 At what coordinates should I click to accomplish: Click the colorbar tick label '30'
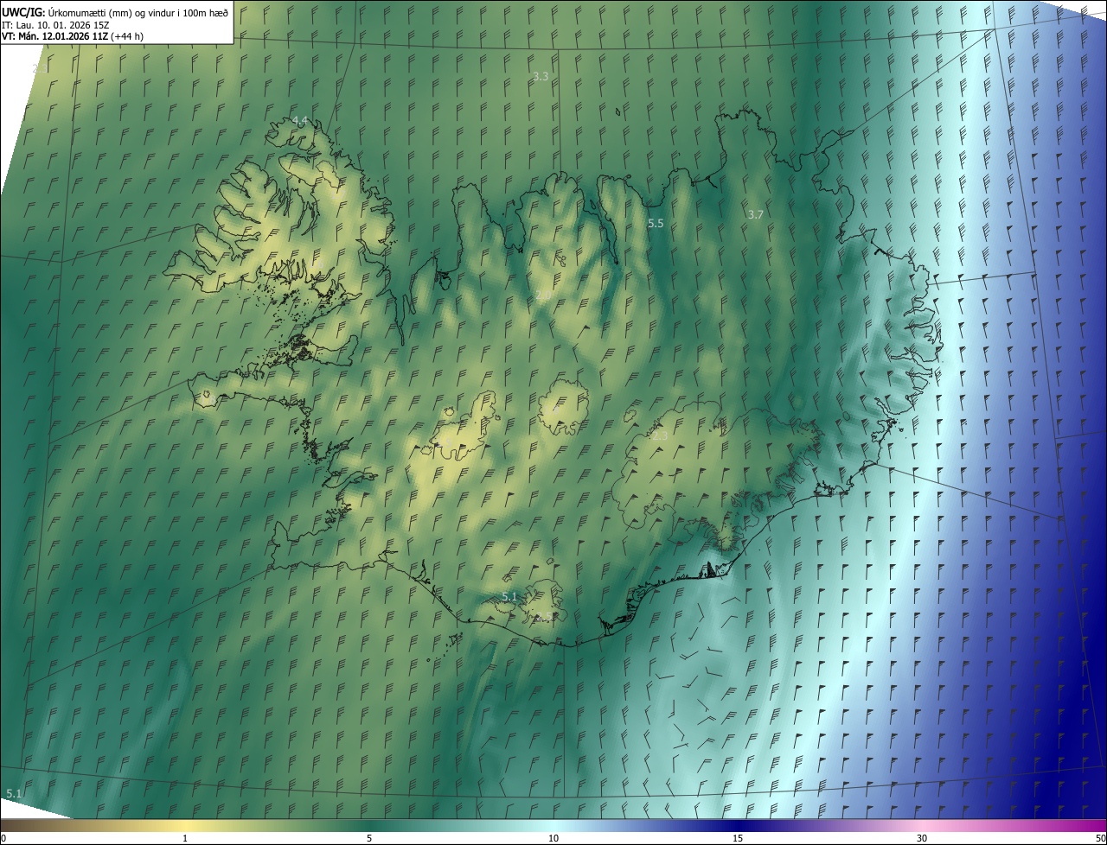click(922, 838)
